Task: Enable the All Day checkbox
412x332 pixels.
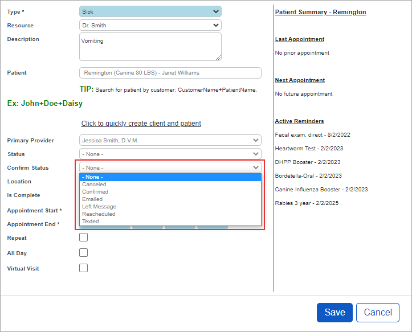Action: [x=84, y=253]
